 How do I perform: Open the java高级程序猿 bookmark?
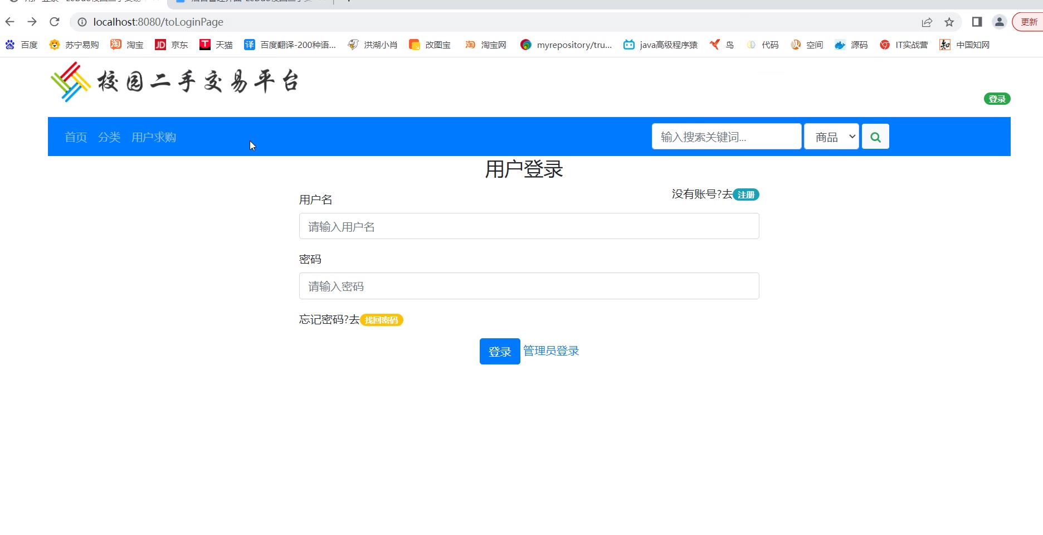[660, 45]
